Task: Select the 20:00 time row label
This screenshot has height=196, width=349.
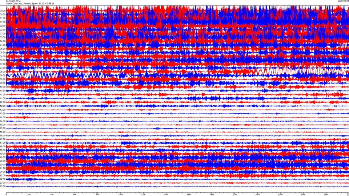Action: (3, 161)
